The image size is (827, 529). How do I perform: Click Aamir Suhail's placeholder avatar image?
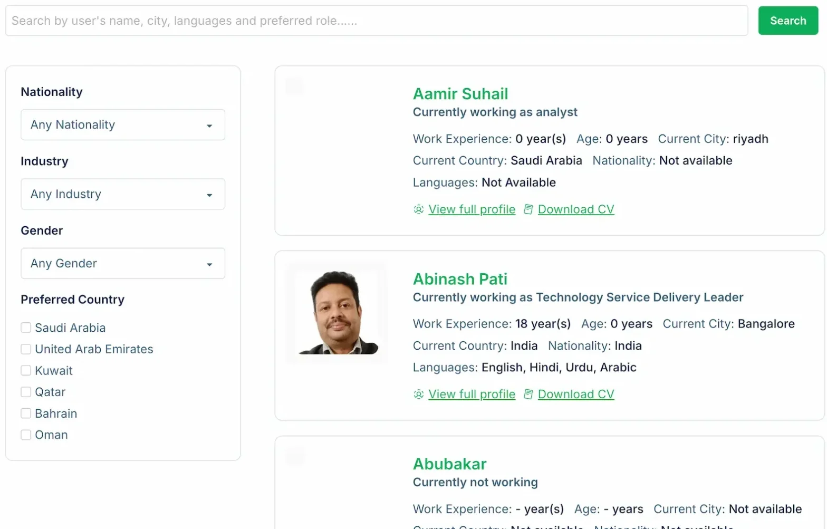[x=294, y=86]
